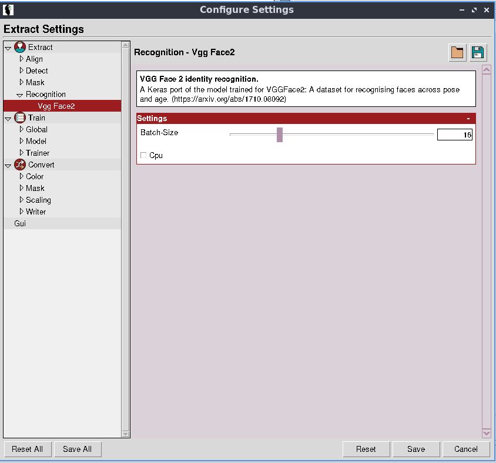Click the VGG Face 2 identity recognition heading

199,79
